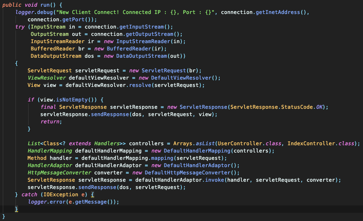Click 'defaultViewResolver' variable declaration

point(99,78)
